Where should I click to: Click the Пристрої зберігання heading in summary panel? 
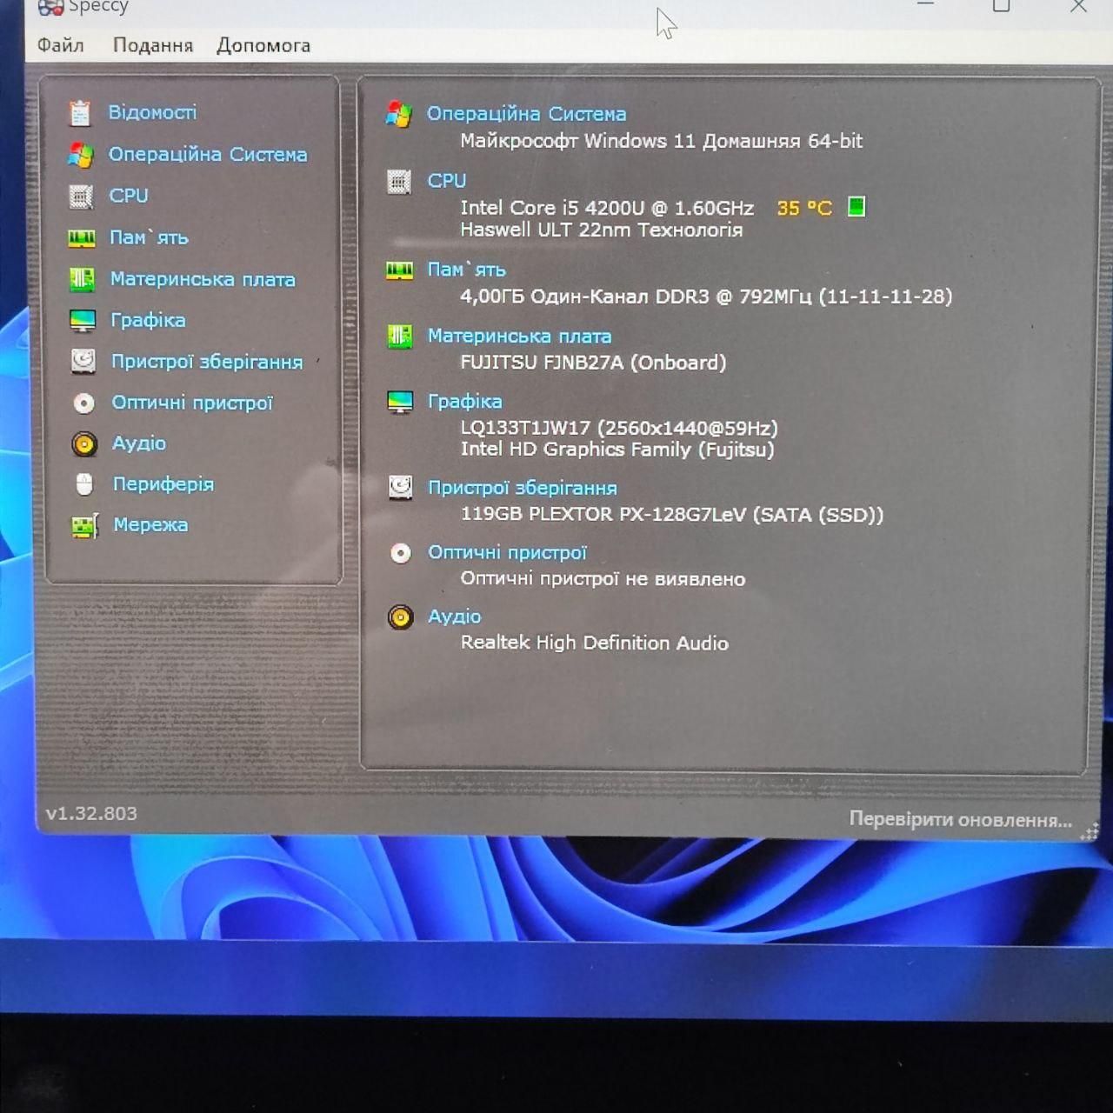click(523, 488)
